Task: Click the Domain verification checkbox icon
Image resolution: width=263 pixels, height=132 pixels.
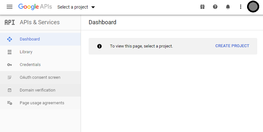Action: coord(10,90)
